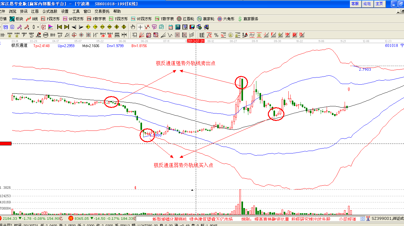Expand the candlestick type dropdown arrow

pos(38,27)
